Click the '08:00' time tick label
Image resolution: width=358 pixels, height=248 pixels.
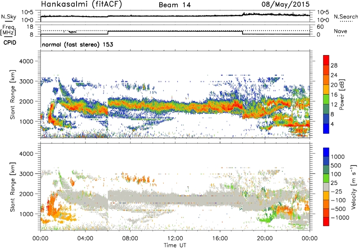tap(130, 239)
